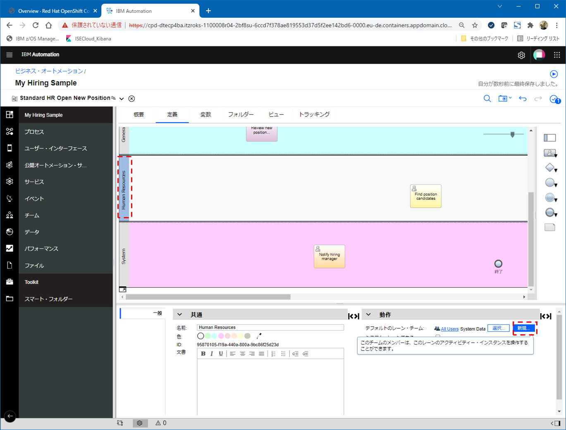Switch to the 概要 tab

pos(139,115)
